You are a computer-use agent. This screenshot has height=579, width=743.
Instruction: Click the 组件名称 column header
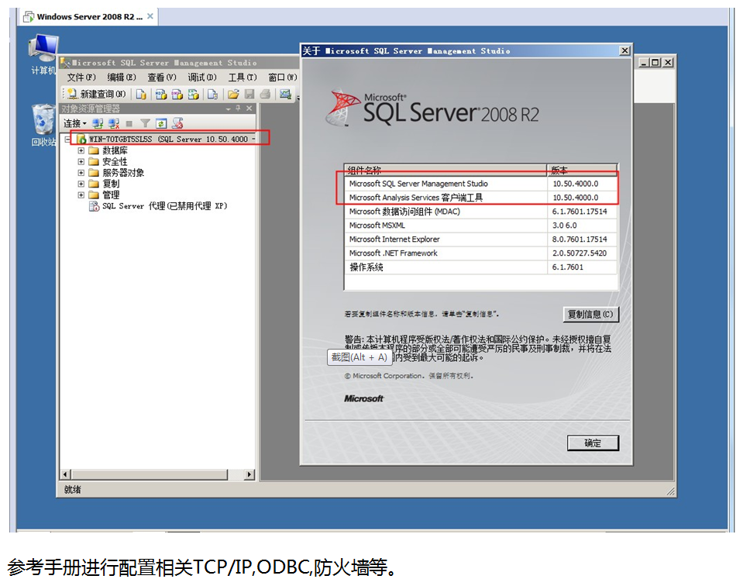tap(445, 170)
